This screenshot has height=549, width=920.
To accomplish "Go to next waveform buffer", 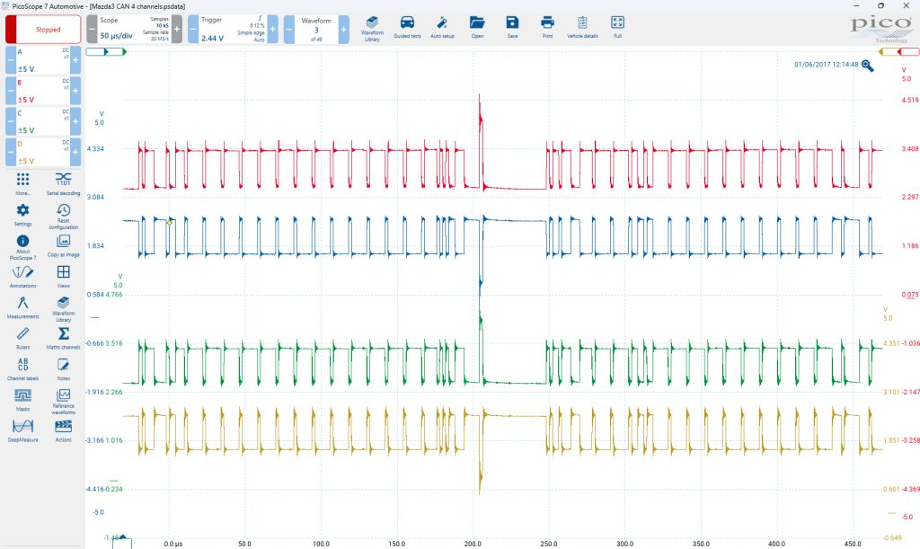I will click(x=344, y=30).
